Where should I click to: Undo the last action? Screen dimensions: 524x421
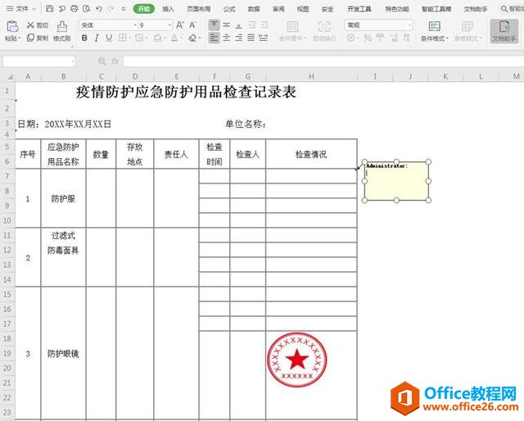coord(99,9)
